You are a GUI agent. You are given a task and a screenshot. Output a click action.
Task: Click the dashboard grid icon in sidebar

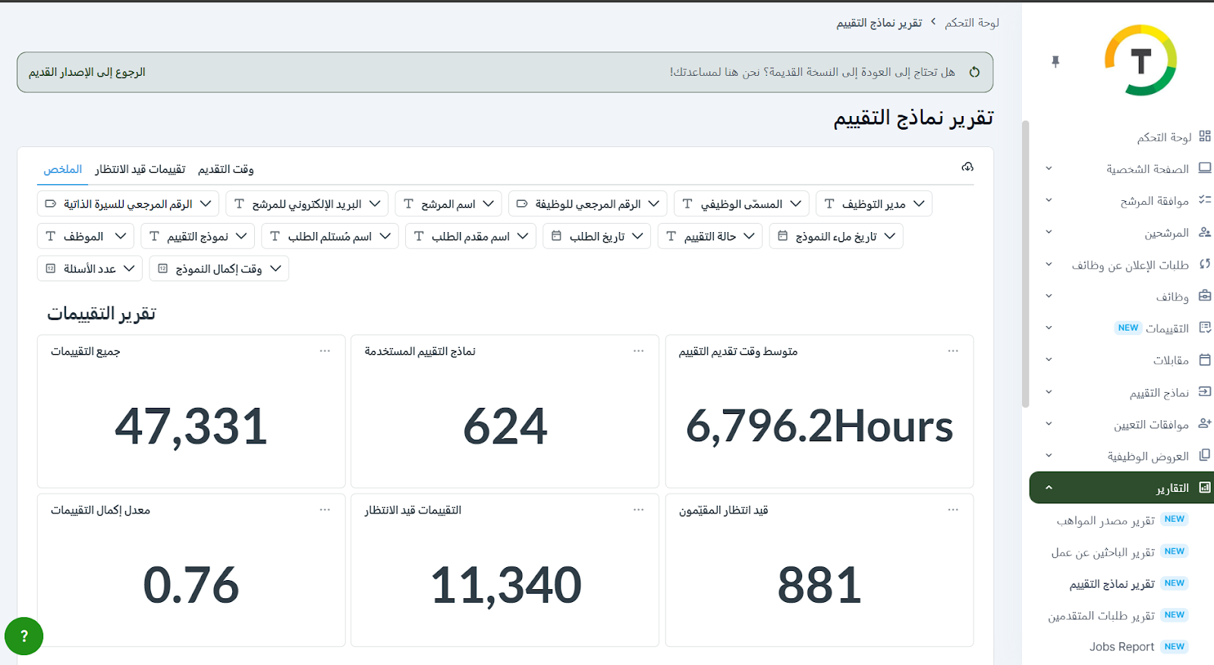click(x=1204, y=136)
